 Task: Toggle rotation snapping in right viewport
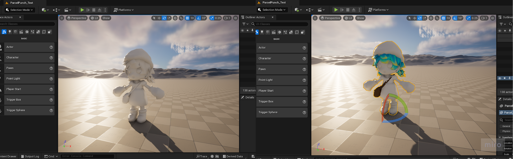click(x=455, y=18)
